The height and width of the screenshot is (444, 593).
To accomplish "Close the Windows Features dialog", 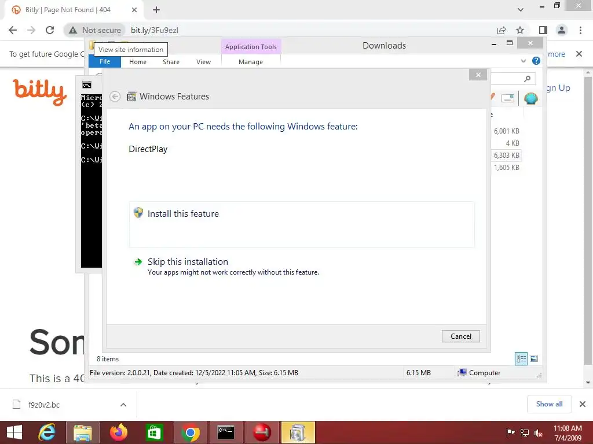I will click(x=478, y=75).
